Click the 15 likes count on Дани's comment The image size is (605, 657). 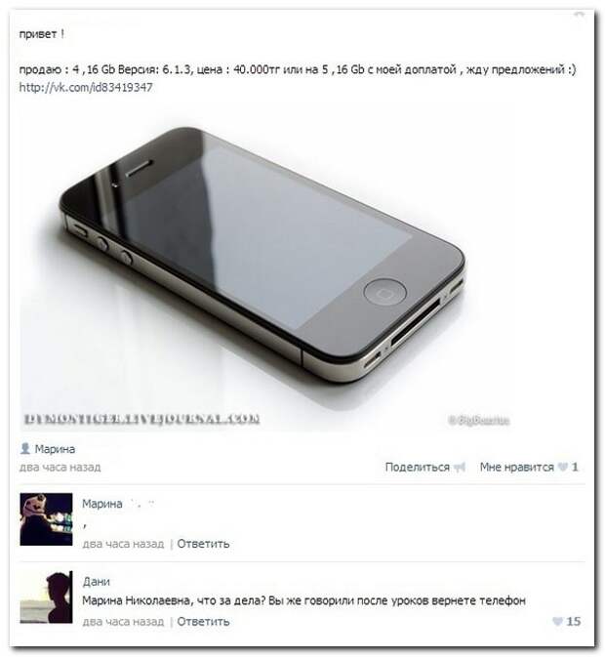pos(573,622)
